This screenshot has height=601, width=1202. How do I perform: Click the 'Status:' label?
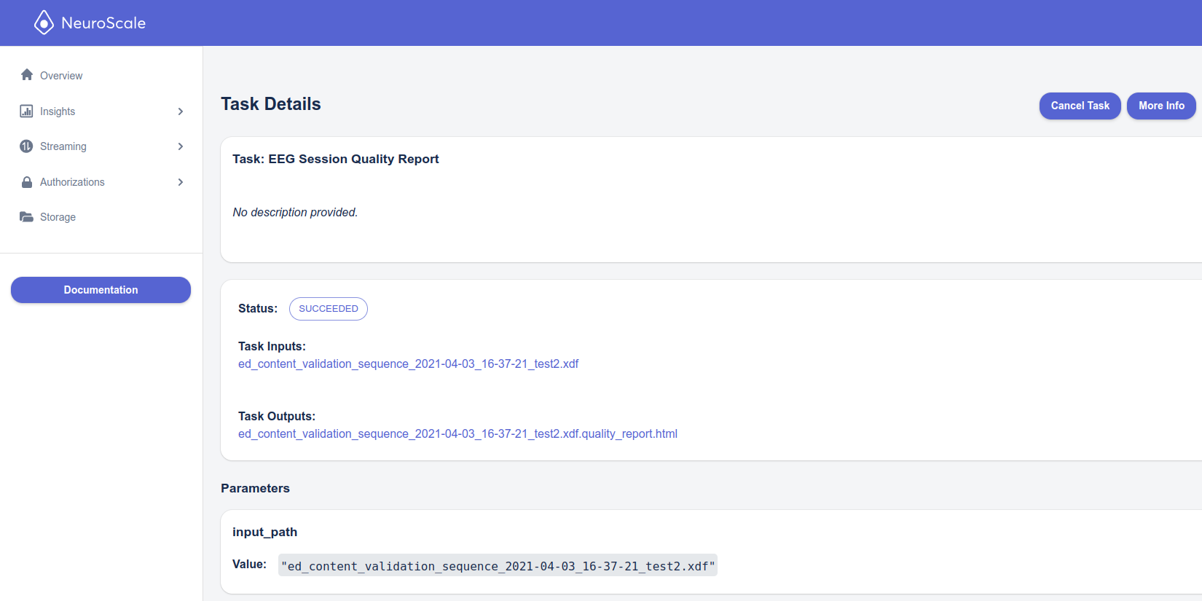pos(258,309)
